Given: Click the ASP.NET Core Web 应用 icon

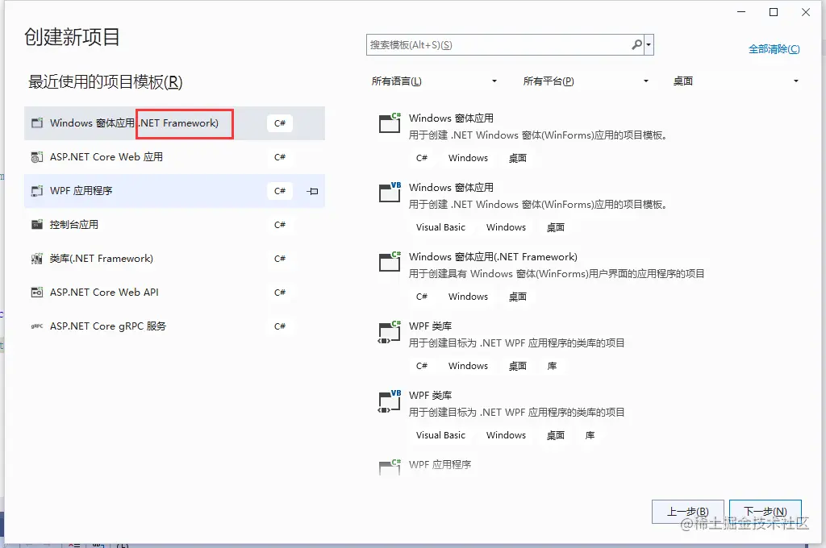Looking at the screenshot, I should (37, 157).
